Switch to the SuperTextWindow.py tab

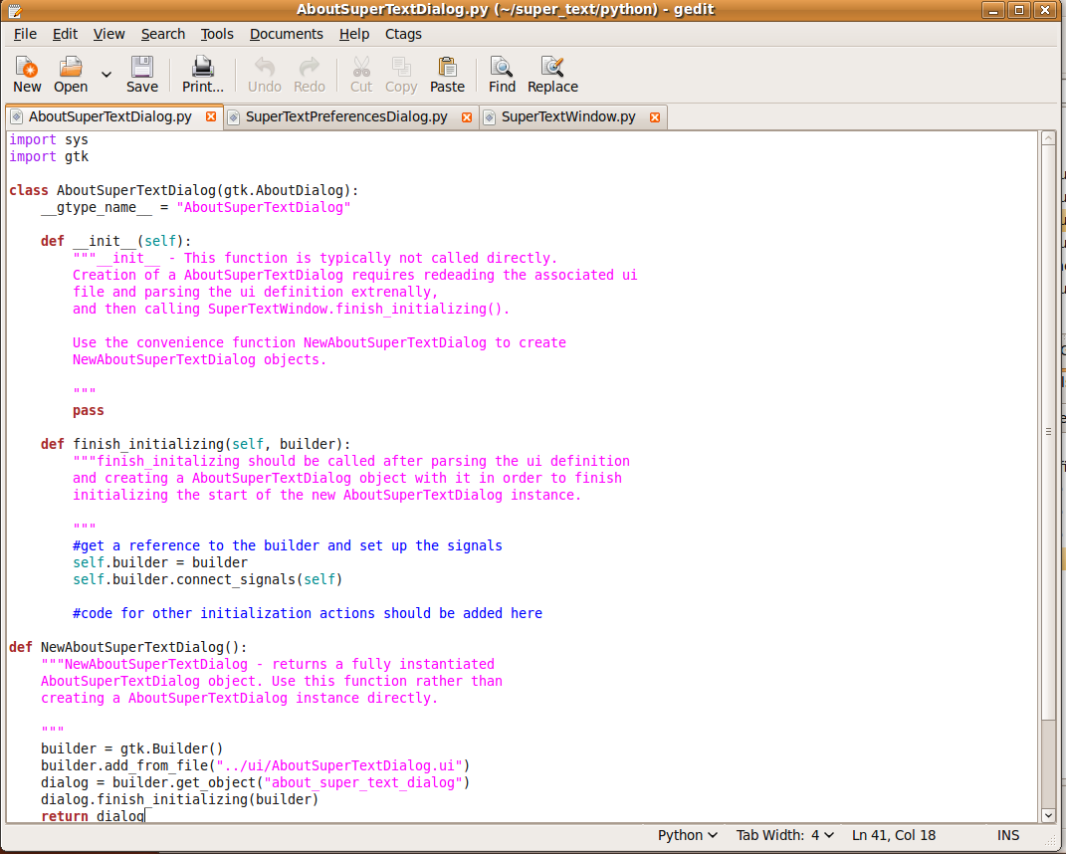click(x=568, y=116)
